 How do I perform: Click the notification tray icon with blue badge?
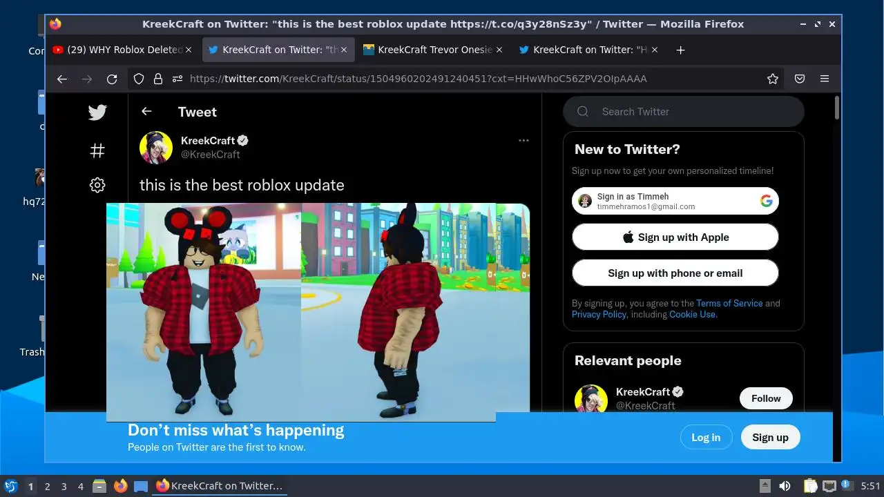847,486
